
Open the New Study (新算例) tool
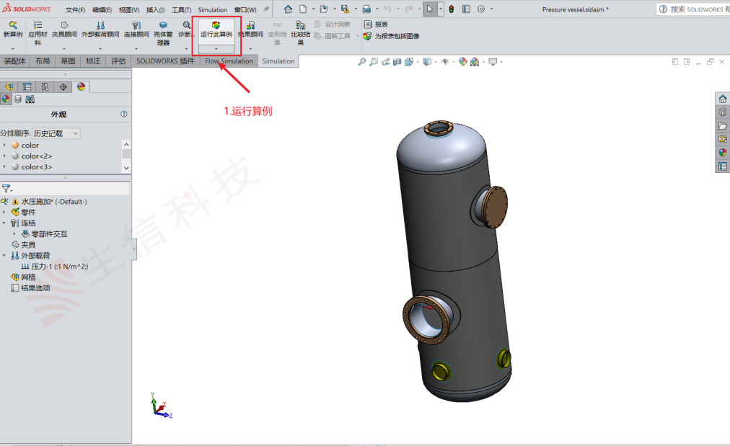click(12, 25)
